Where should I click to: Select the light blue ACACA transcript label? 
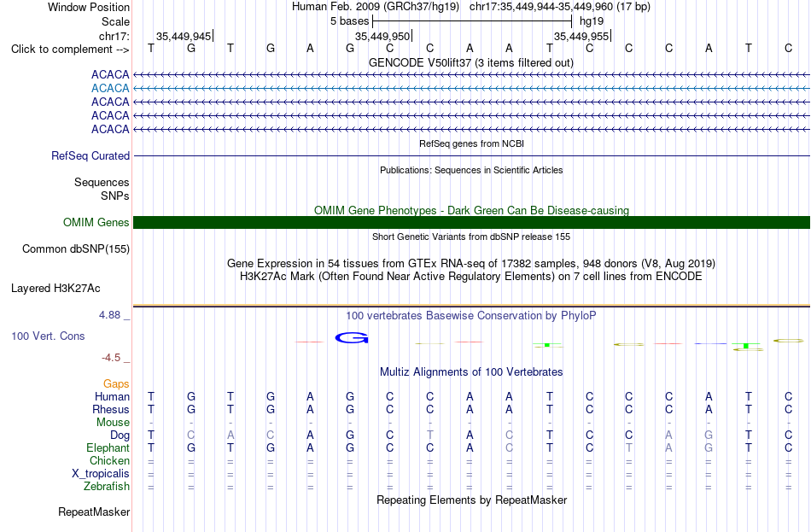click(x=110, y=89)
